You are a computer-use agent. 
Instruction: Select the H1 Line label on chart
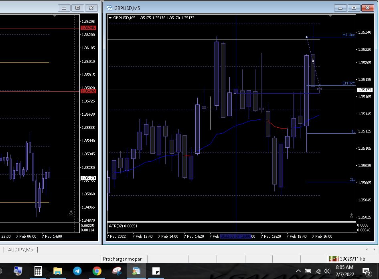348,35
